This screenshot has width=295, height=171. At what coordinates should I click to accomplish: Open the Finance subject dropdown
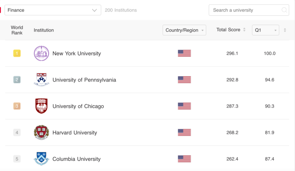click(x=53, y=10)
